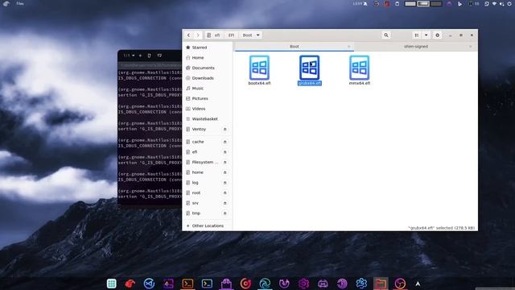The image size is (515, 290).
Task: Switch to list view in Files
Action: click(x=417, y=35)
